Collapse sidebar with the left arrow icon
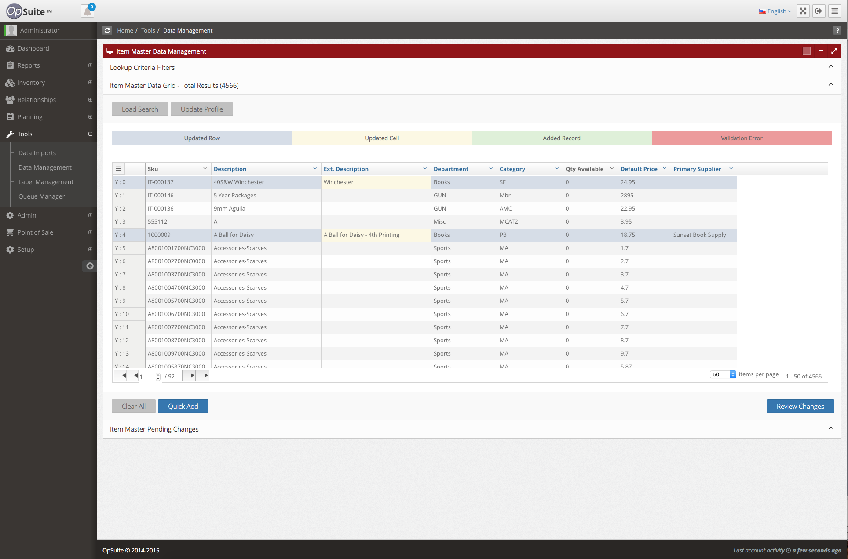Image resolution: width=848 pixels, height=559 pixels. pos(90,266)
